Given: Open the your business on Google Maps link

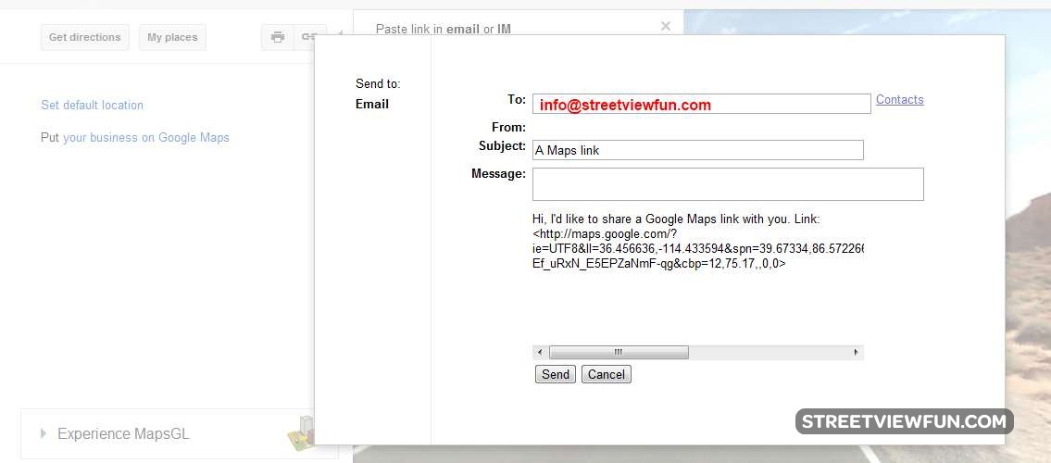Looking at the screenshot, I should click(145, 138).
